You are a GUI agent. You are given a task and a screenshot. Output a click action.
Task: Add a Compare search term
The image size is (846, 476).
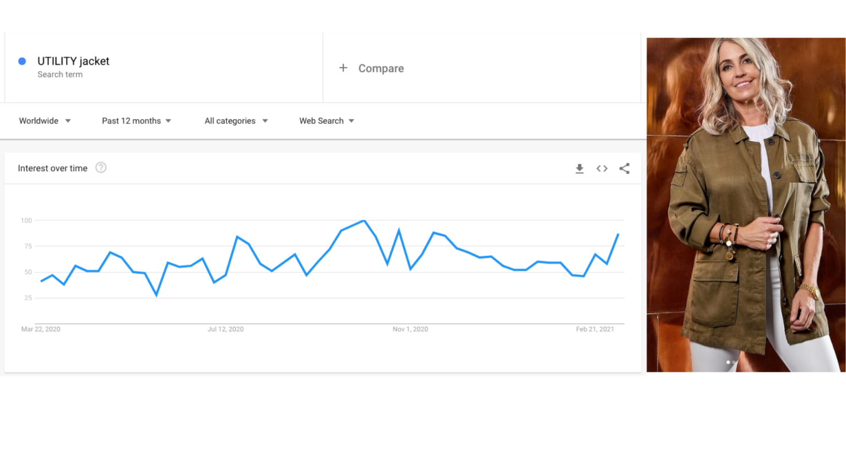click(x=482, y=68)
